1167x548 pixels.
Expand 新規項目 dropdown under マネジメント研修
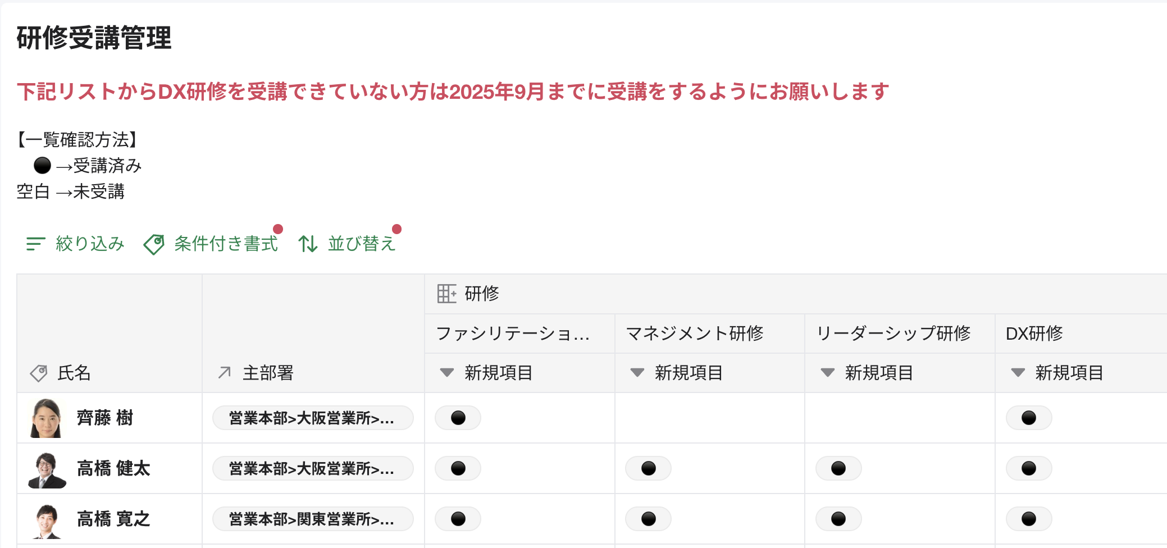637,372
